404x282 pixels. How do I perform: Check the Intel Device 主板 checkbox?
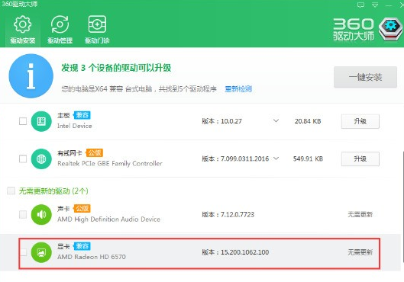coord(23,121)
